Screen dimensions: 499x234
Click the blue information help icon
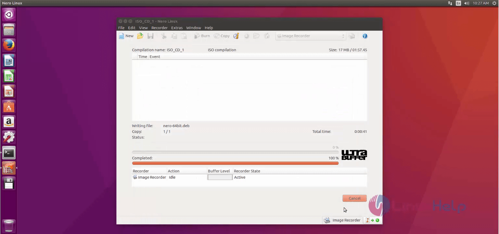365,36
